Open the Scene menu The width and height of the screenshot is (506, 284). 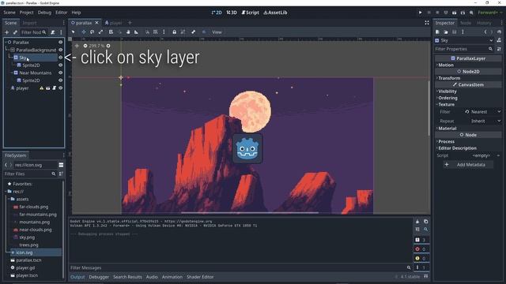9,13
